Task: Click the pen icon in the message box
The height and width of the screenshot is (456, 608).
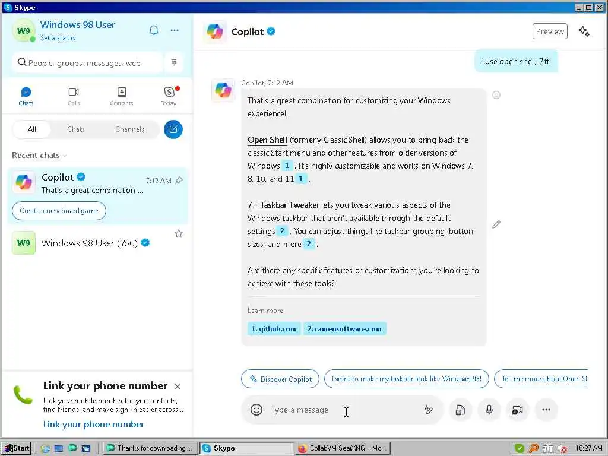Action: click(x=429, y=410)
